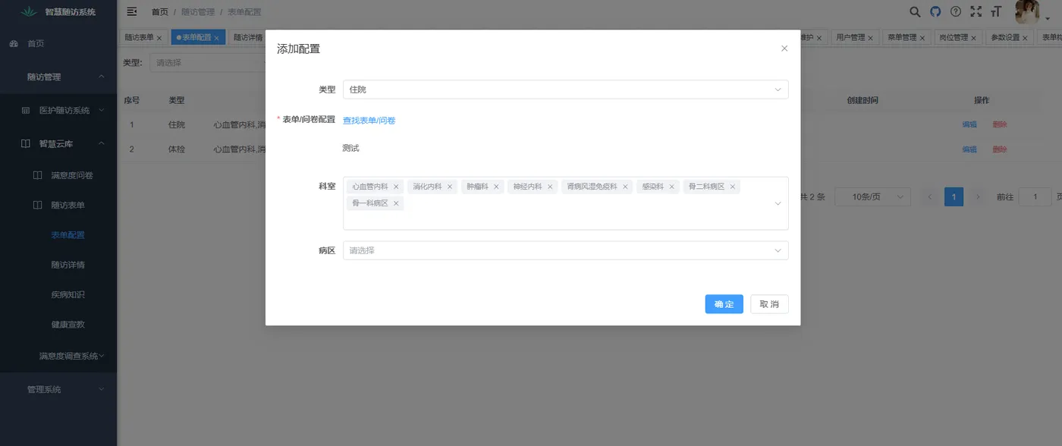The image size is (1062, 446).
Task: Open help via question mark icon
Action: [x=955, y=12]
